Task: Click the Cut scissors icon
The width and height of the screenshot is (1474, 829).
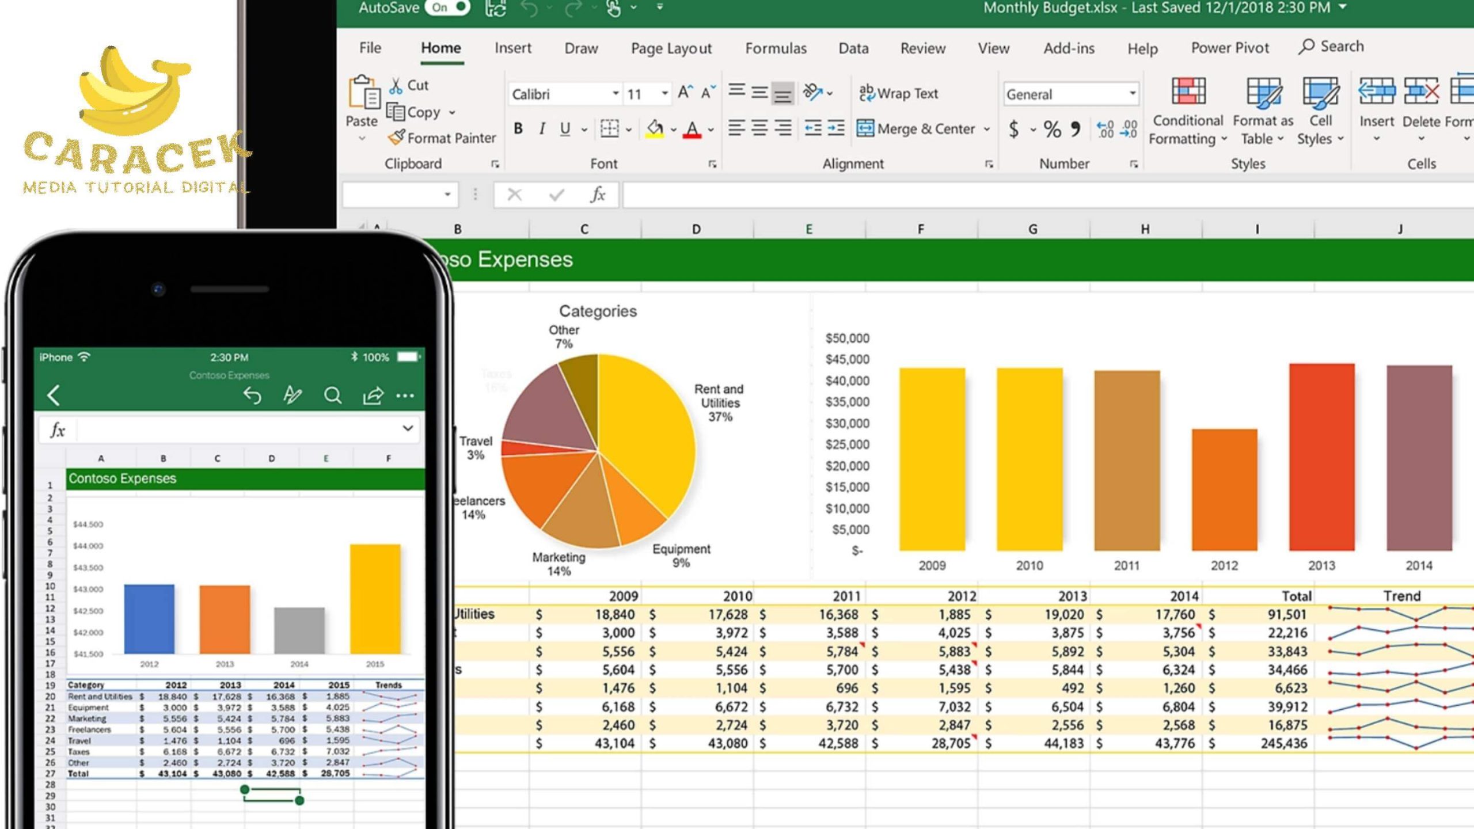Action: [396, 86]
